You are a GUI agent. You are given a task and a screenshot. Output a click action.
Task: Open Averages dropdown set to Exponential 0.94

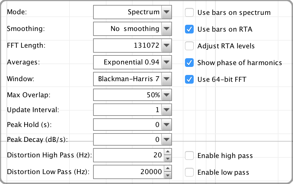132,62
